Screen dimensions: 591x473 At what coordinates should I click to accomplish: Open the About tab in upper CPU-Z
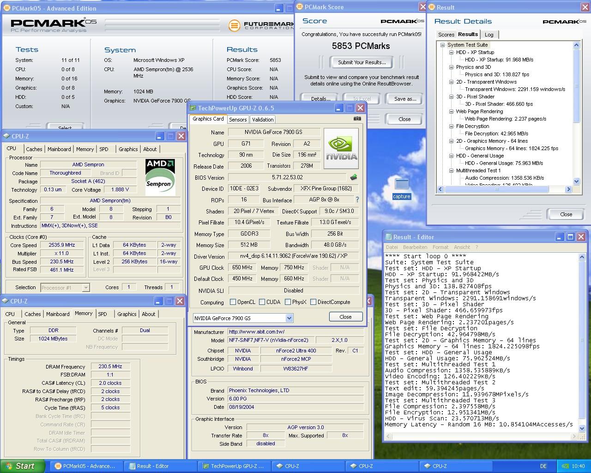point(150,149)
